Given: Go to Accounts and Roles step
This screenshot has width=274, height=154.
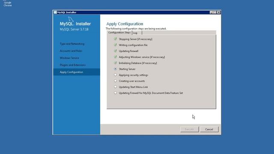Looking at the screenshot, I should click(x=71, y=51).
